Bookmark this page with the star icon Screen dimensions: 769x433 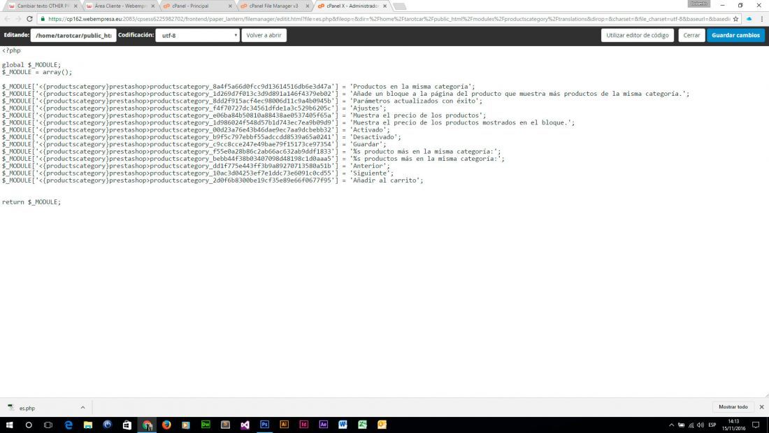735,19
